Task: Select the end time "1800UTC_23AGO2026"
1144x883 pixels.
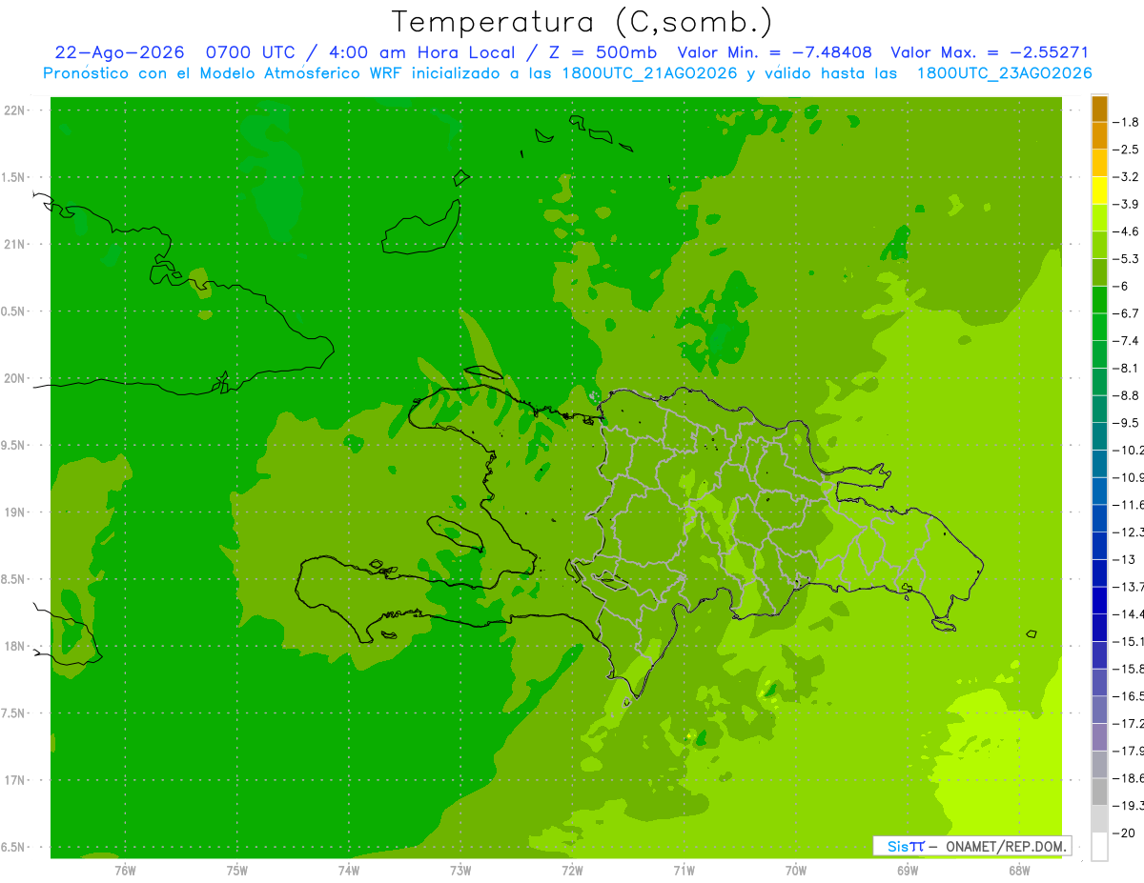Action: (1004, 73)
